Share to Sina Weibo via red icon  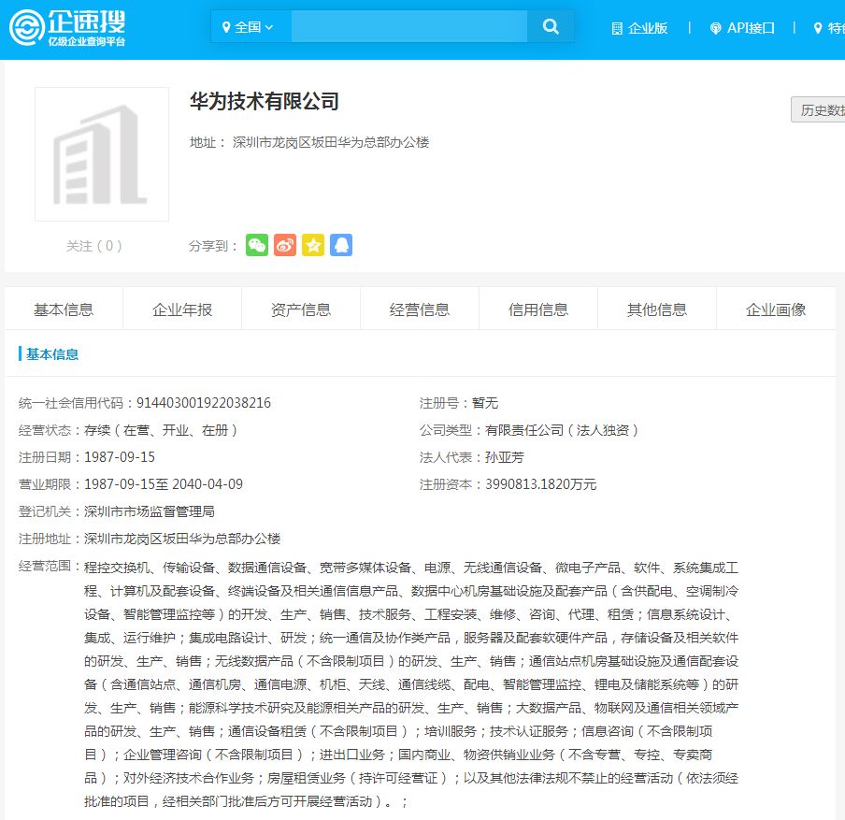click(284, 245)
